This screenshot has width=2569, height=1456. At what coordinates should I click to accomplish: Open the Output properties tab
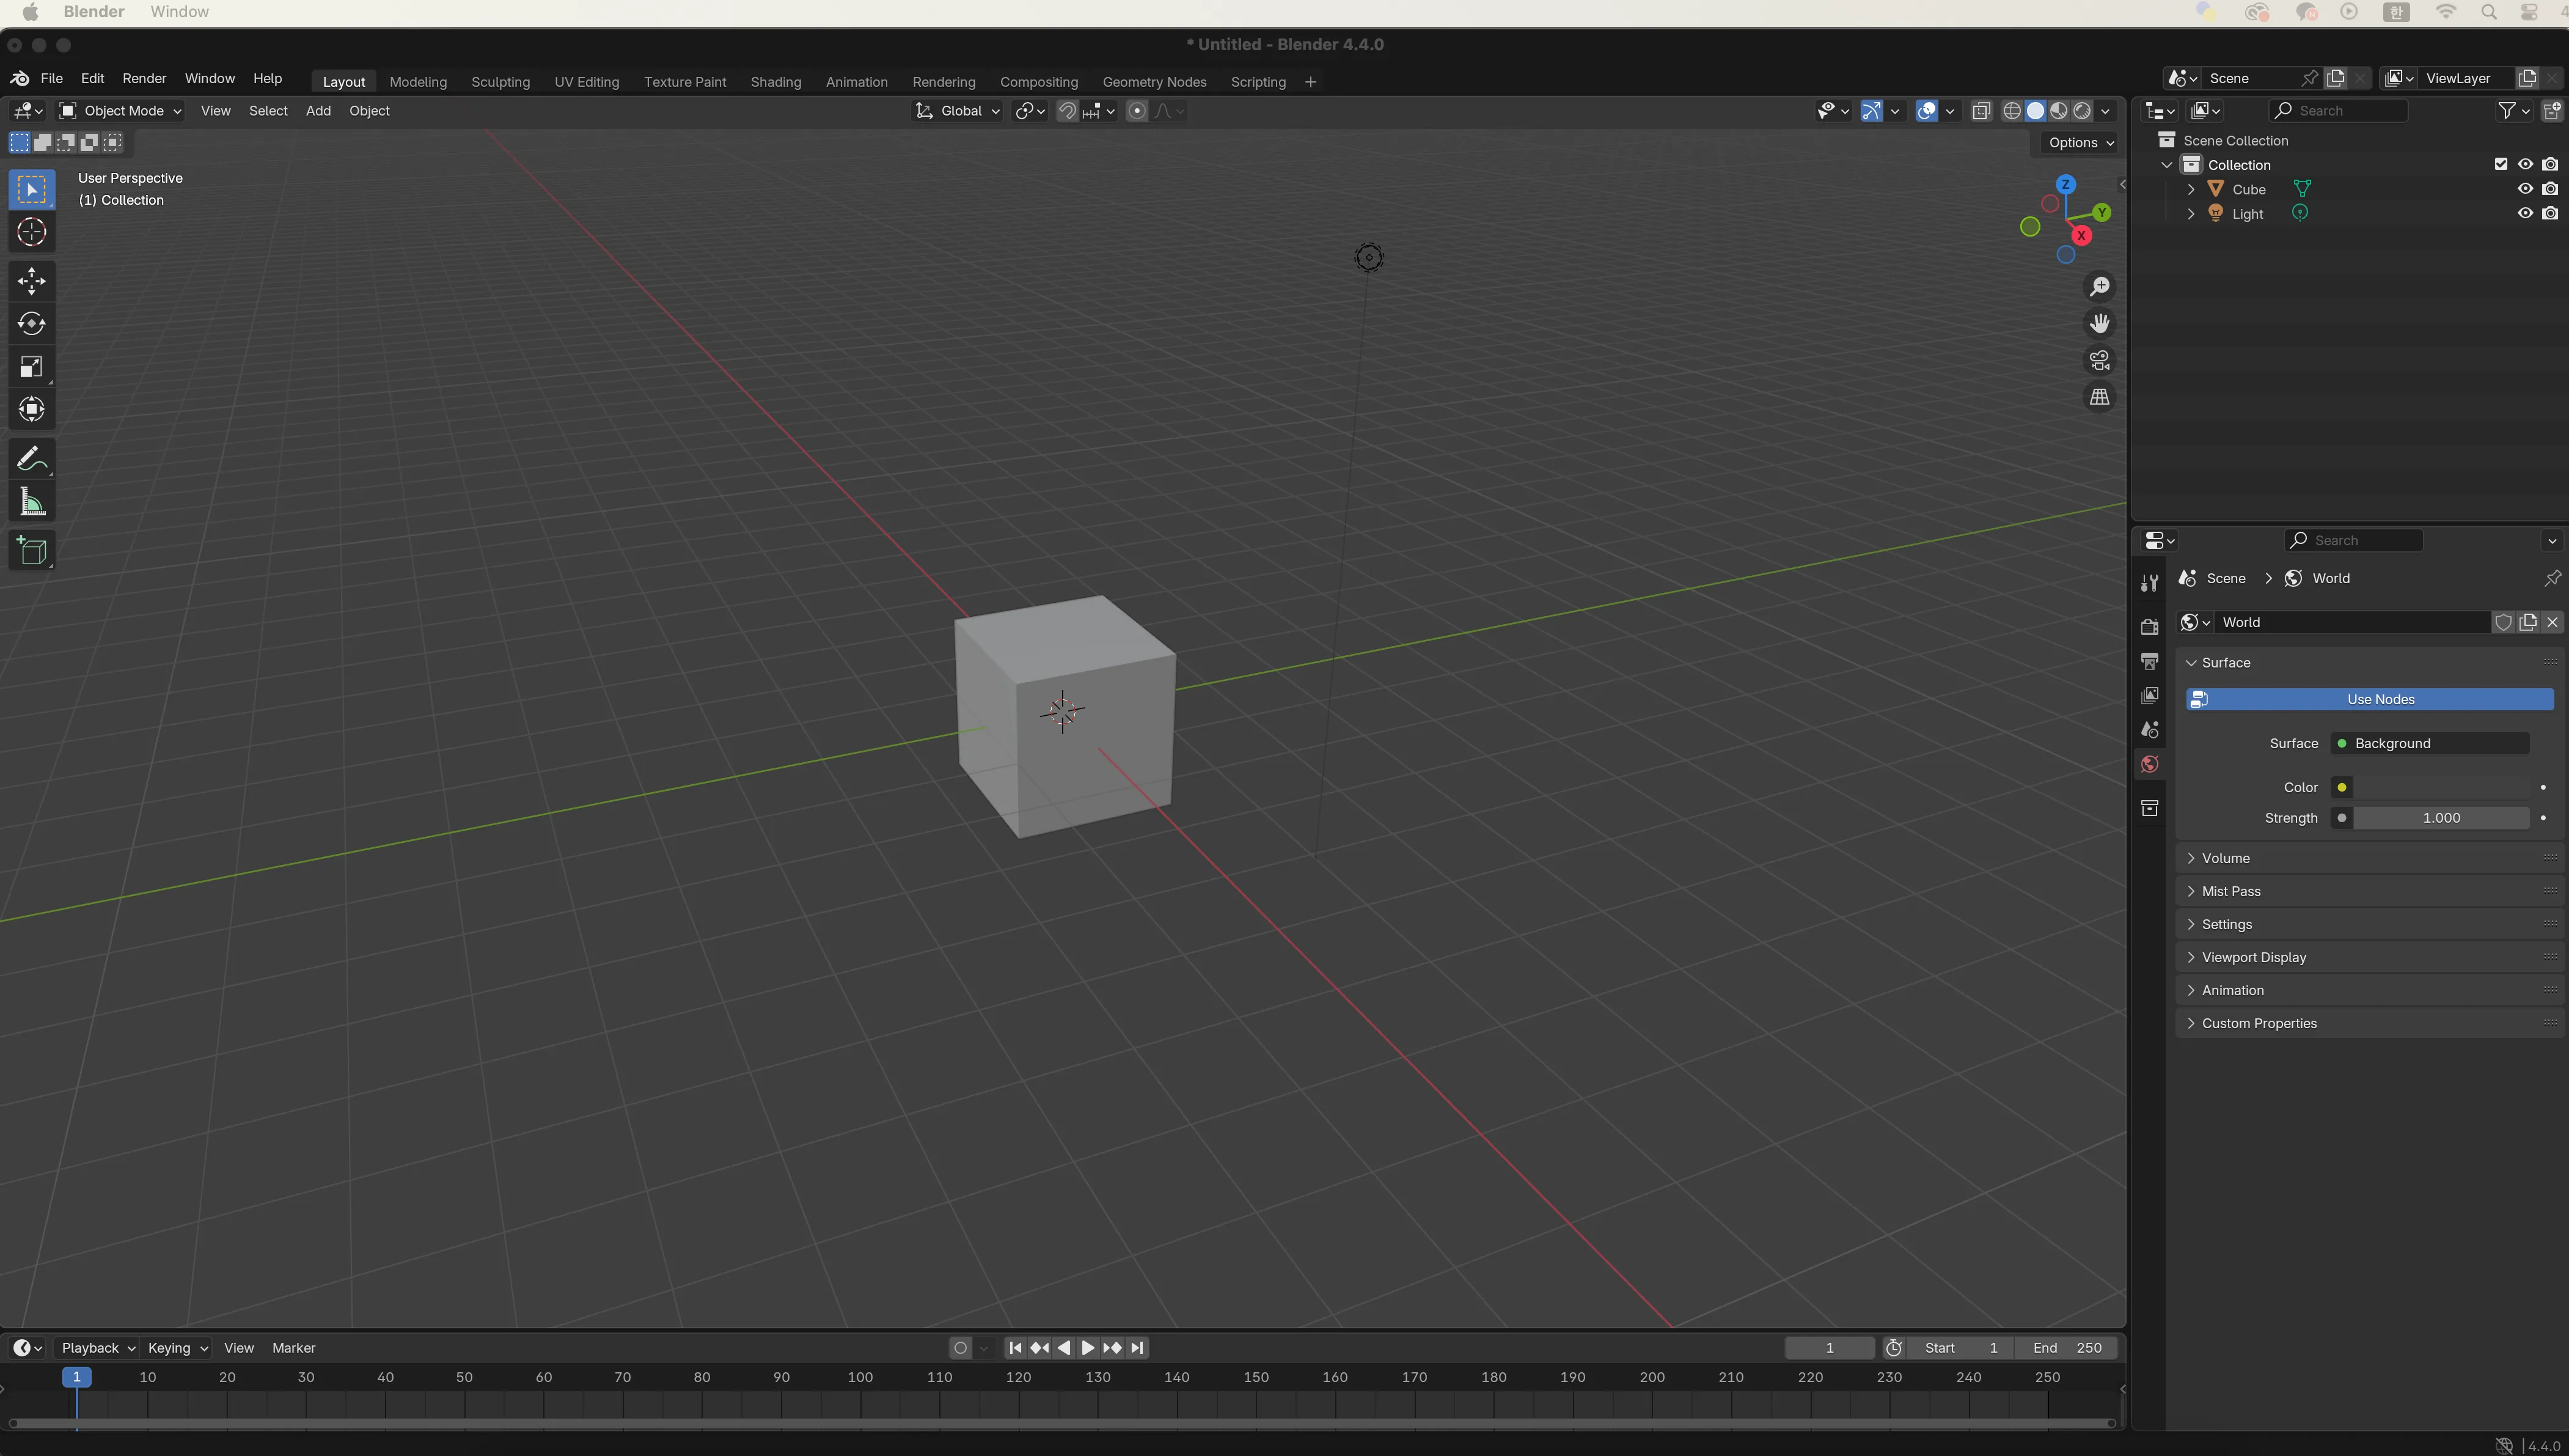[x=2149, y=661]
